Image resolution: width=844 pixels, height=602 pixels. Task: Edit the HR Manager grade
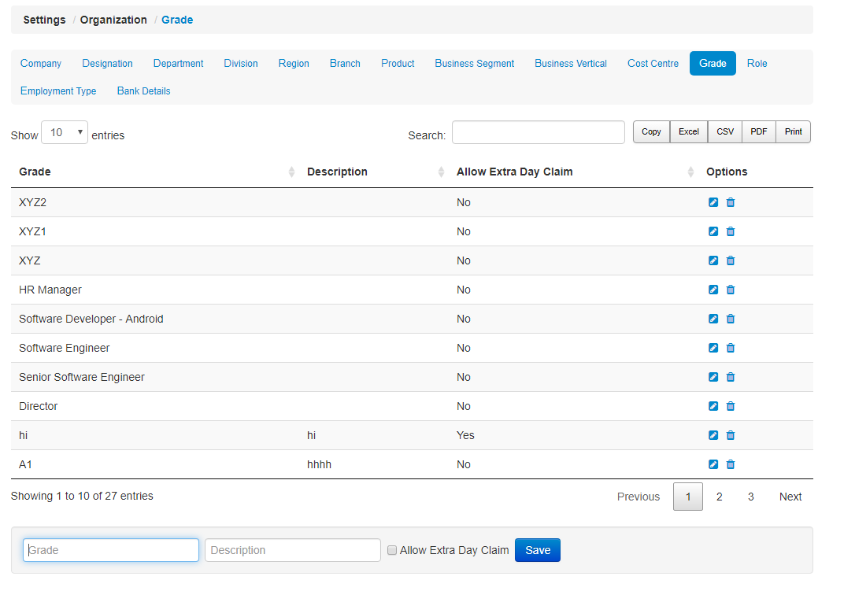pyautogui.click(x=713, y=290)
